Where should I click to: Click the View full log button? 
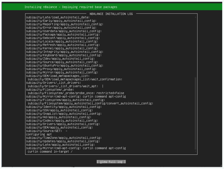click(x=111, y=162)
